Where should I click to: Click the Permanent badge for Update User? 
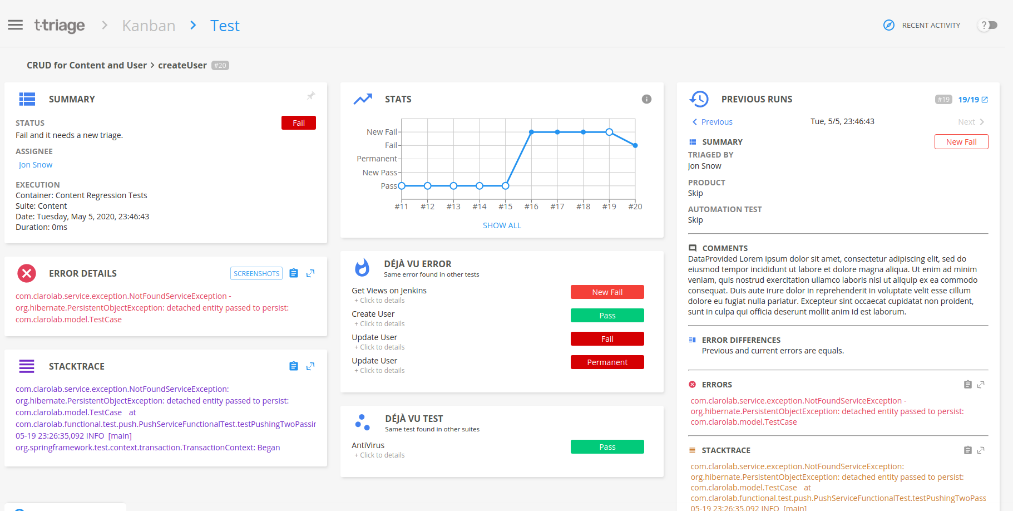(607, 362)
